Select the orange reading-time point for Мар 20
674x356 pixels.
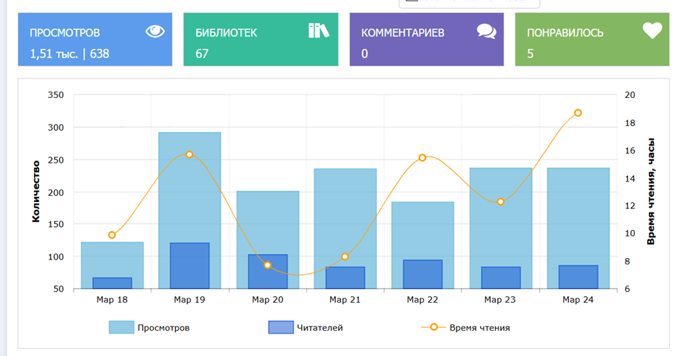[267, 265]
